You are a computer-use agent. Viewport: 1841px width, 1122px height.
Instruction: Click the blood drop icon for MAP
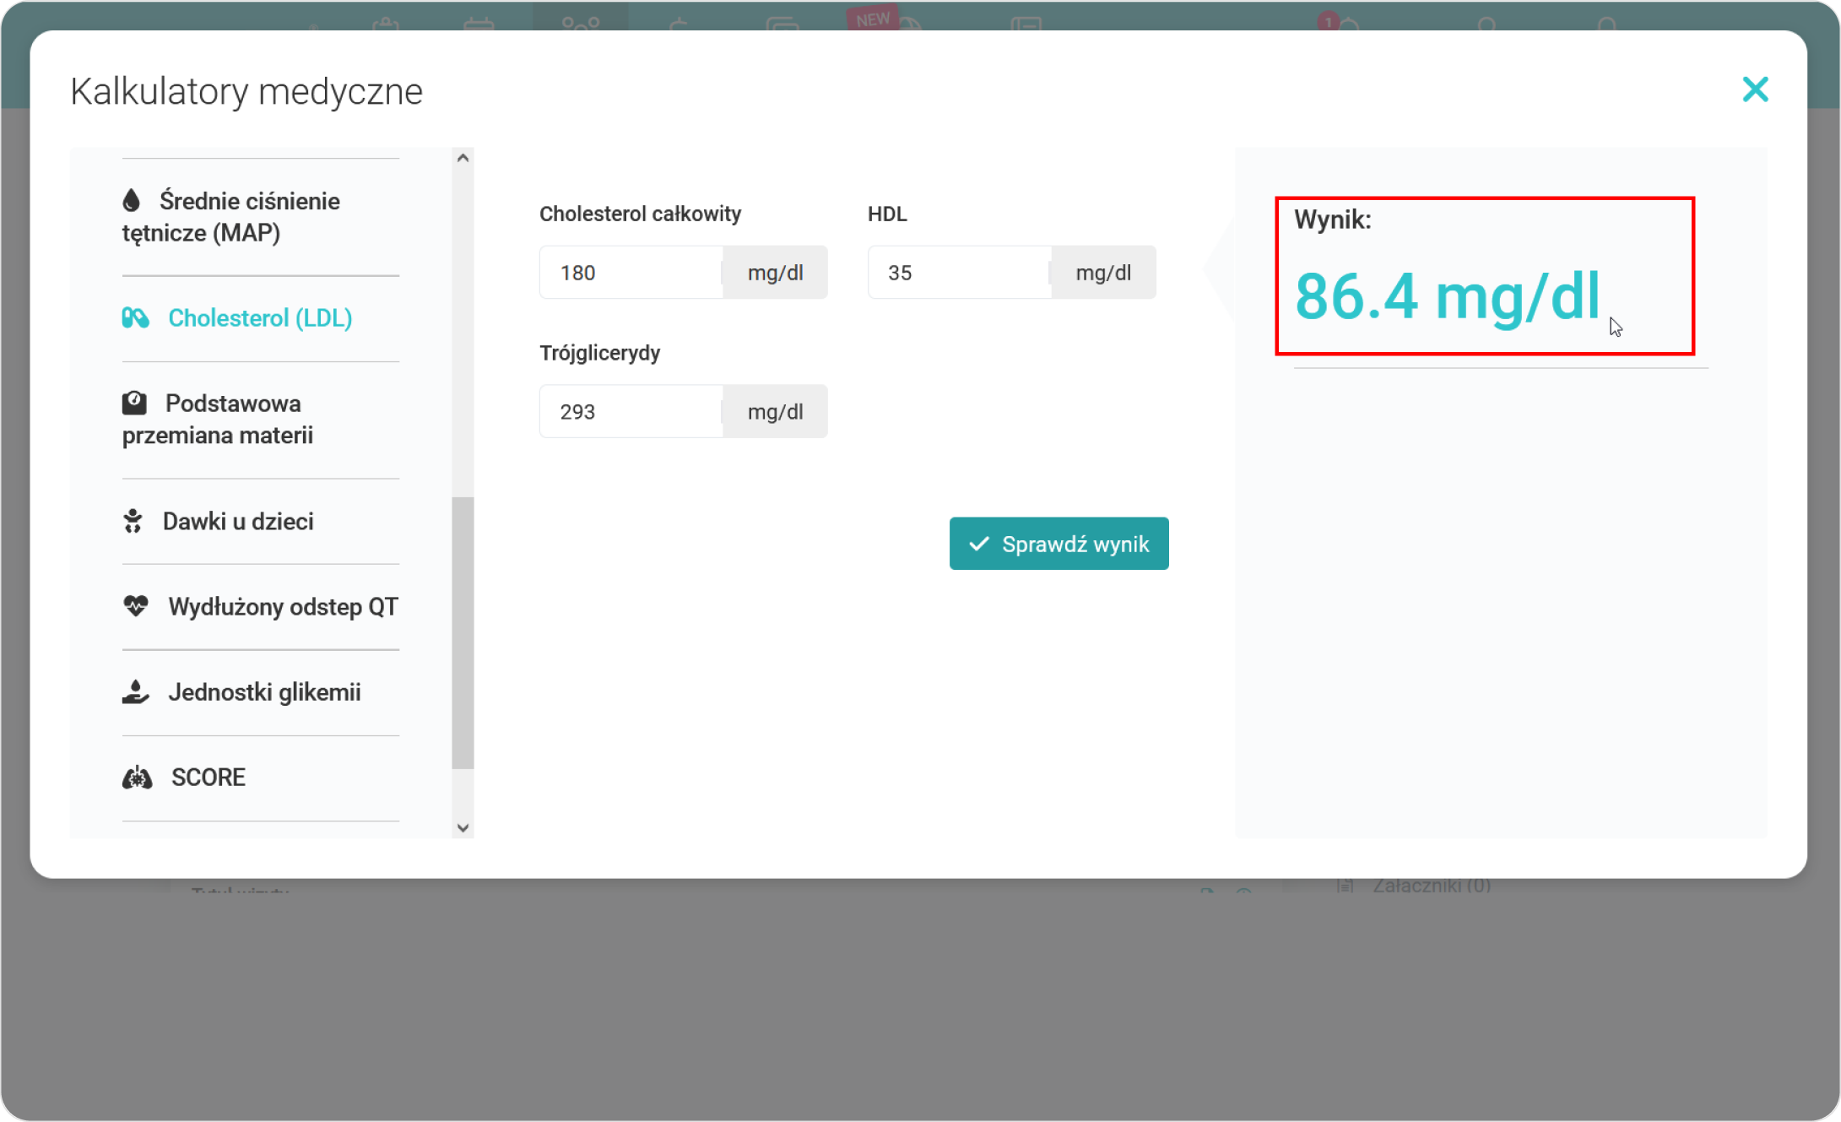tap(131, 200)
